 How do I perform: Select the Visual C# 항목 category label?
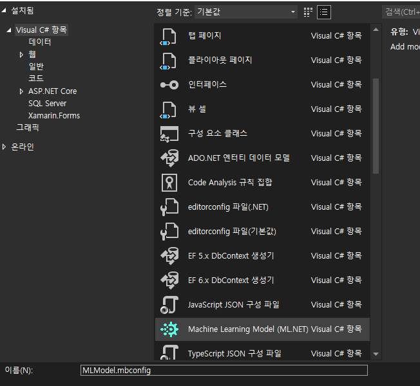pyautogui.click(x=41, y=30)
